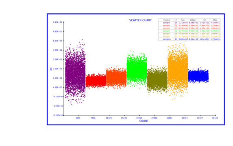This screenshot has width=233, height=146.
Task: Click legend cell 02 in green row
Action: (x=176, y=31)
